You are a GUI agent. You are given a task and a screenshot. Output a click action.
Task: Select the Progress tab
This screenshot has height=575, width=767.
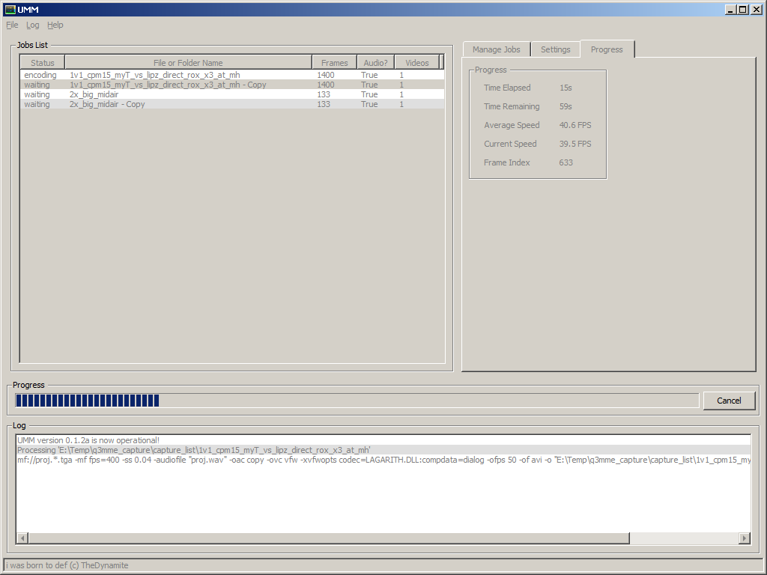click(607, 49)
